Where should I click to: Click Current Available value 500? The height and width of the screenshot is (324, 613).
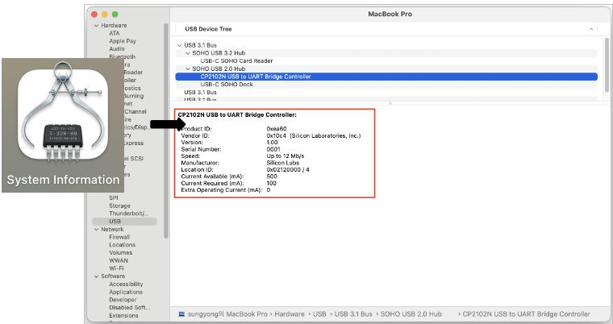click(x=272, y=177)
